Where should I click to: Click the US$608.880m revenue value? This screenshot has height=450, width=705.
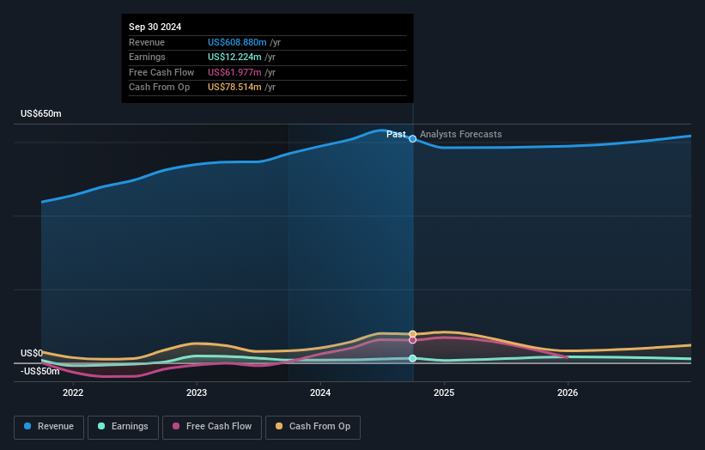237,42
